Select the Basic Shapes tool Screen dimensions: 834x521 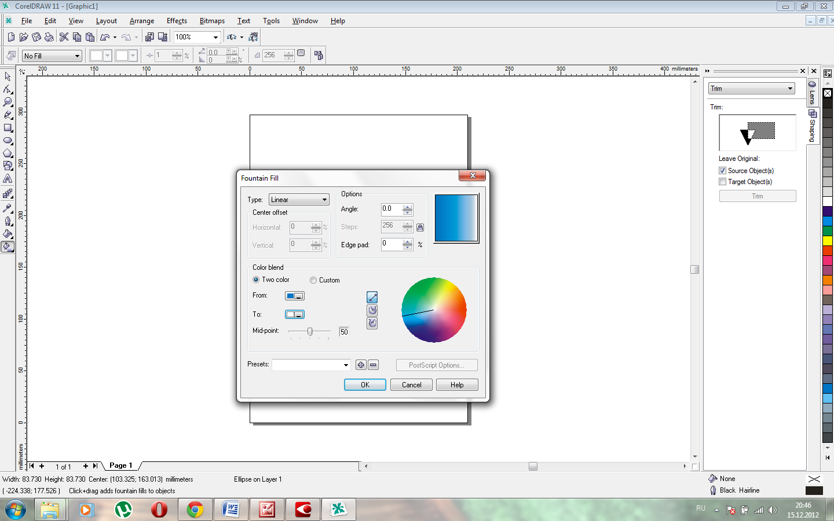click(8, 166)
